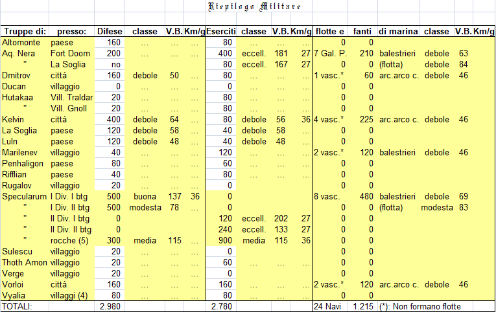
Task: Select the 'Thoth Amon' cell
Action: (25, 262)
